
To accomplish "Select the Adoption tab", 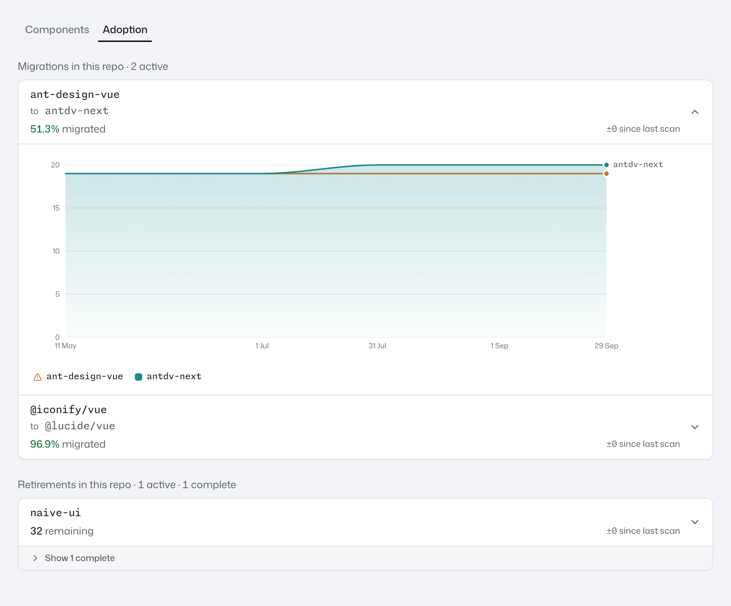I will pyautogui.click(x=125, y=29).
